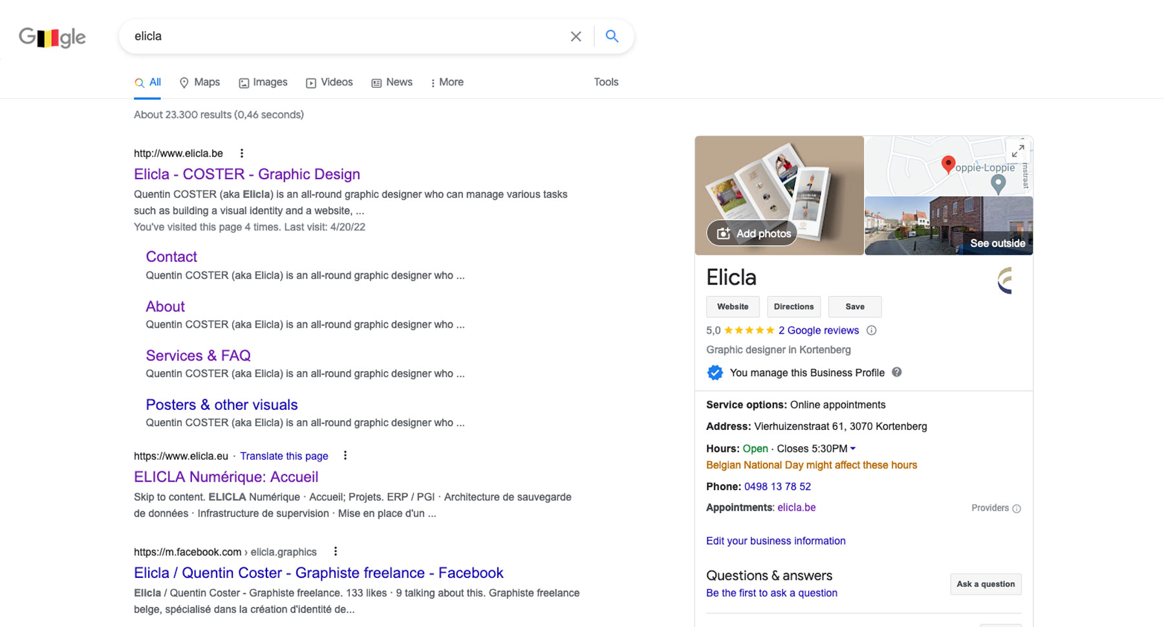This screenshot has width=1164, height=627.
Task: Expand the opening hours dropdown arrow
Action: click(853, 449)
